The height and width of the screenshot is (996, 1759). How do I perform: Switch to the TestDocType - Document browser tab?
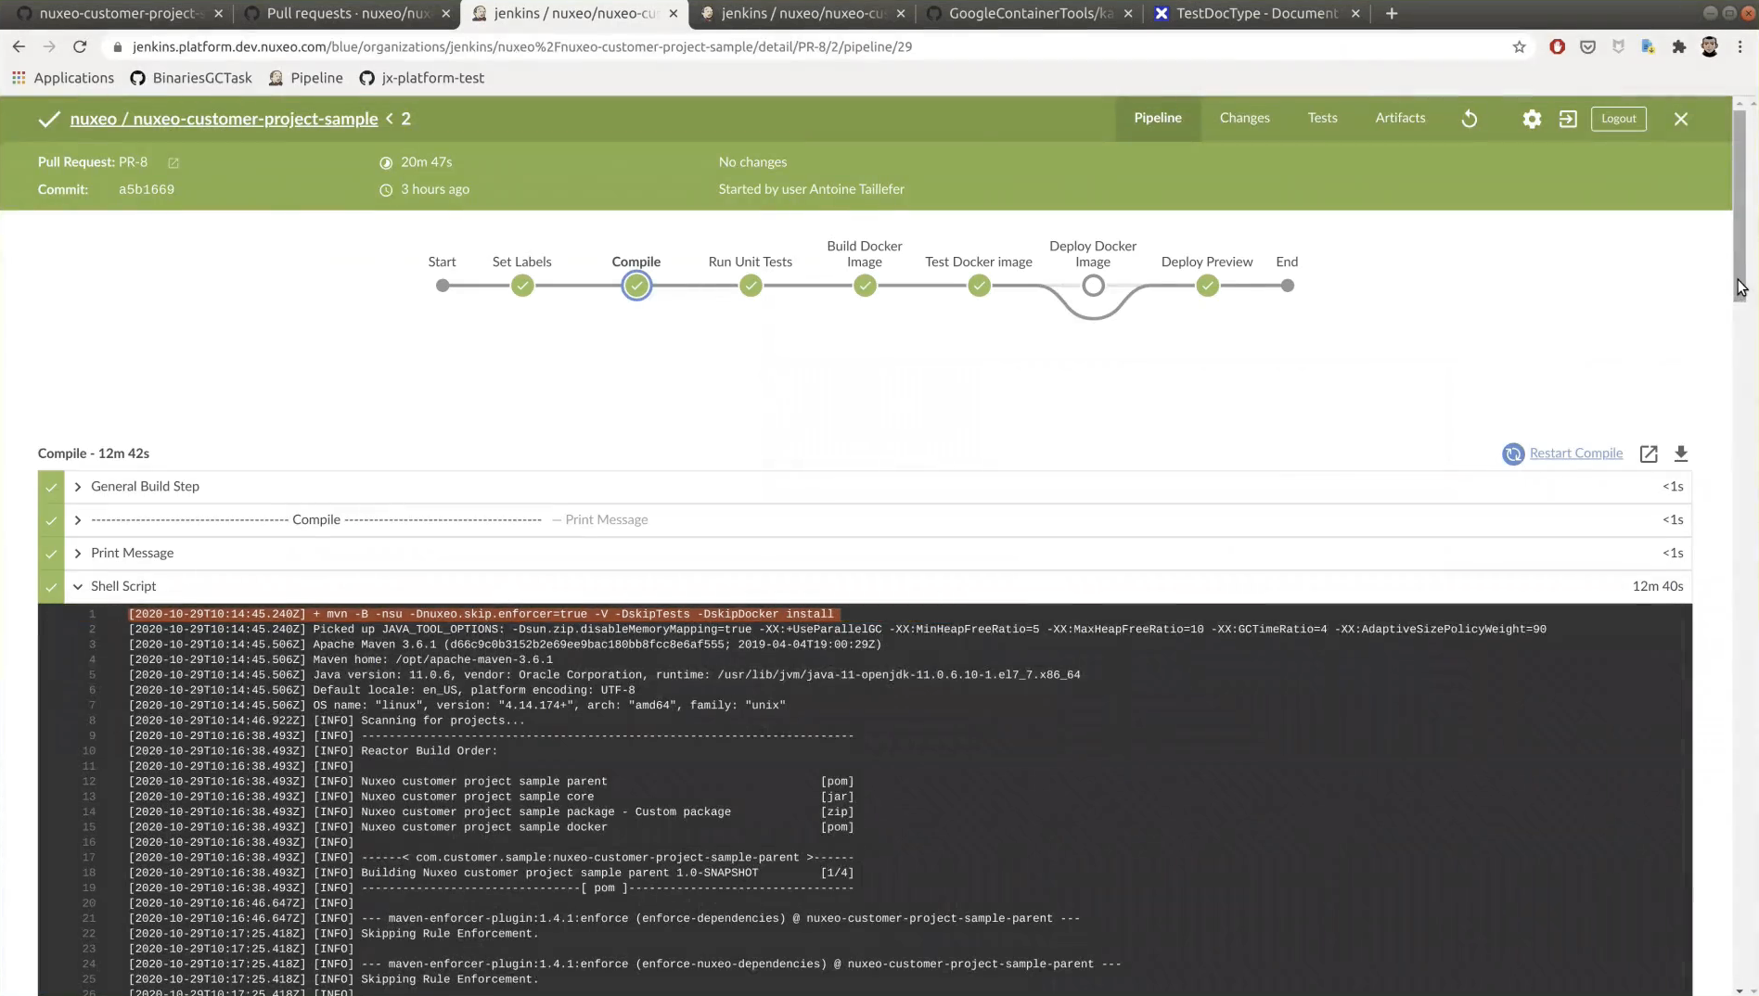1257,13
